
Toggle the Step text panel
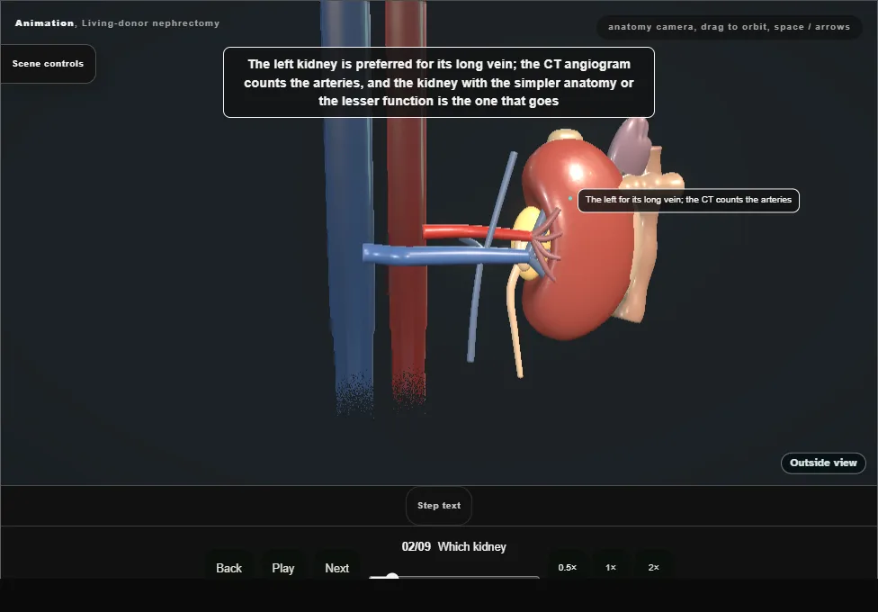tap(438, 506)
